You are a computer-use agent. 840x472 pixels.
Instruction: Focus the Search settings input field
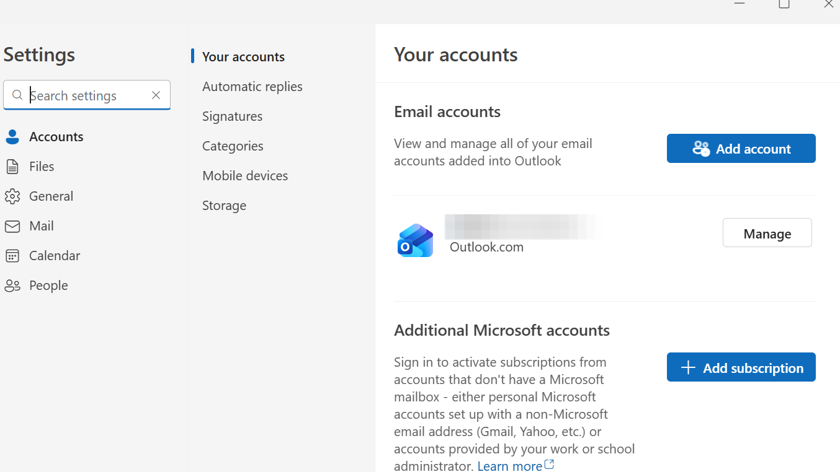(87, 95)
